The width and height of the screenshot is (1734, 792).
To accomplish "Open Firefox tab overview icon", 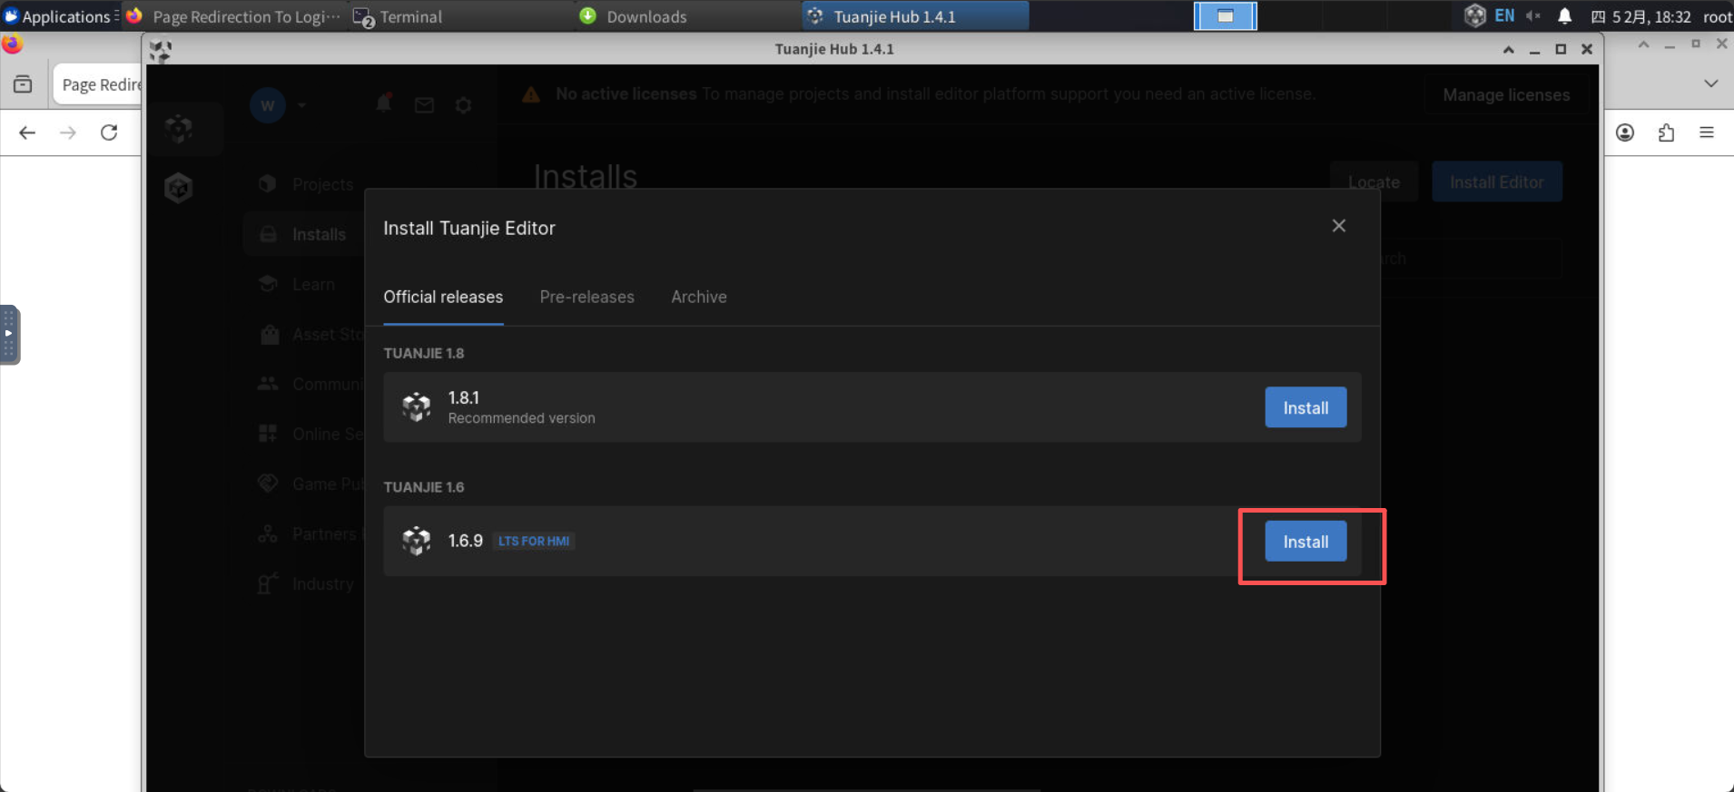I will pyautogui.click(x=23, y=84).
